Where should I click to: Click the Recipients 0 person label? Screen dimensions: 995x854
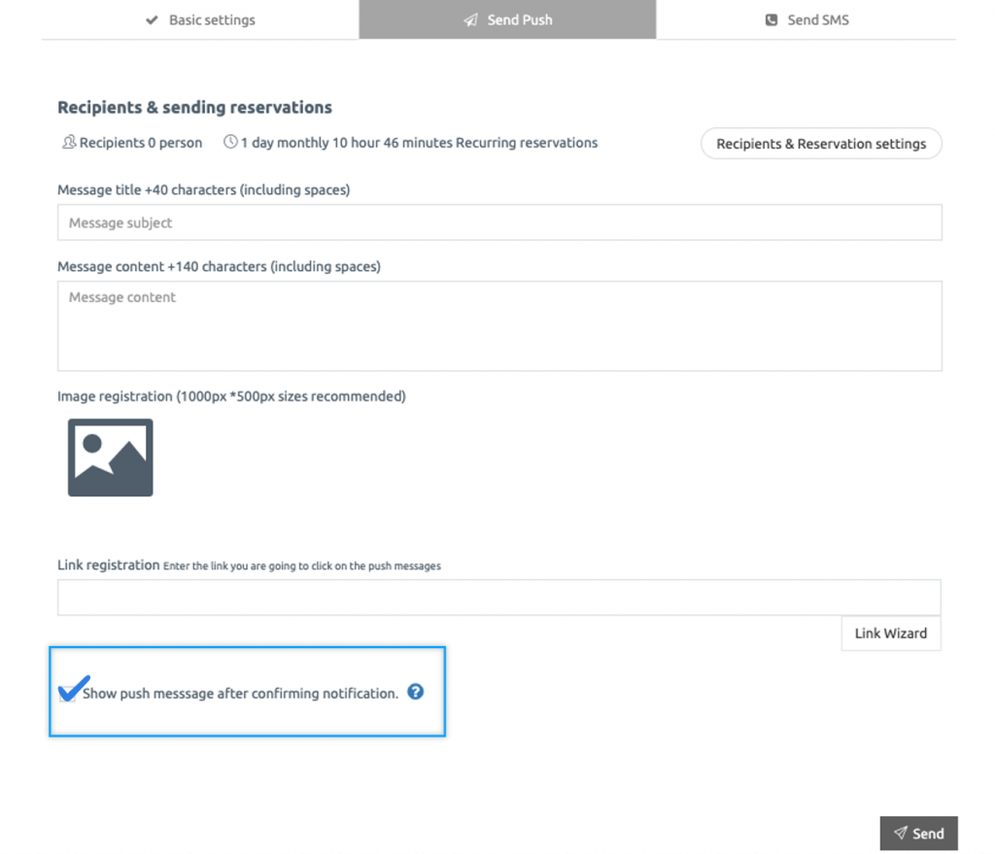click(x=140, y=142)
